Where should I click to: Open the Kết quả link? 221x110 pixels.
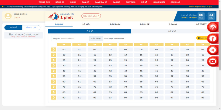click(209, 6)
